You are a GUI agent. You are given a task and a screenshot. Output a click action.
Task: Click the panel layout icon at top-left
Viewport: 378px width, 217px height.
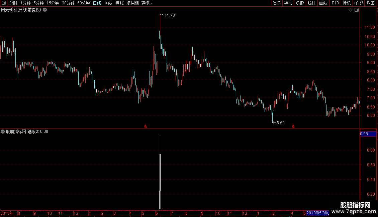pos(4,3)
